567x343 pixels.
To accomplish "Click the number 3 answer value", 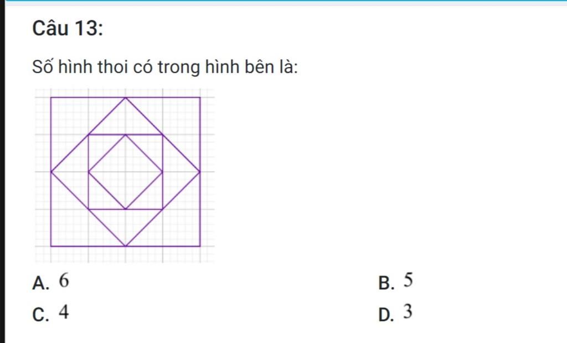I will pyautogui.click(x=408, y=311).
